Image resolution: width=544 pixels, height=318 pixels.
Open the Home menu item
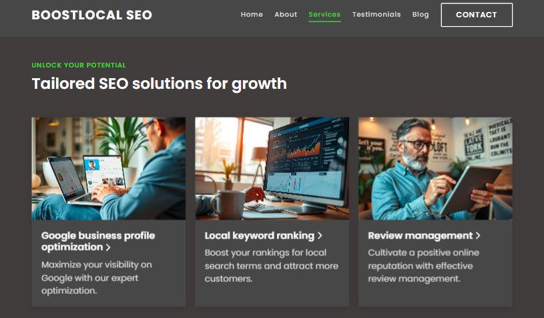point(252,15)
